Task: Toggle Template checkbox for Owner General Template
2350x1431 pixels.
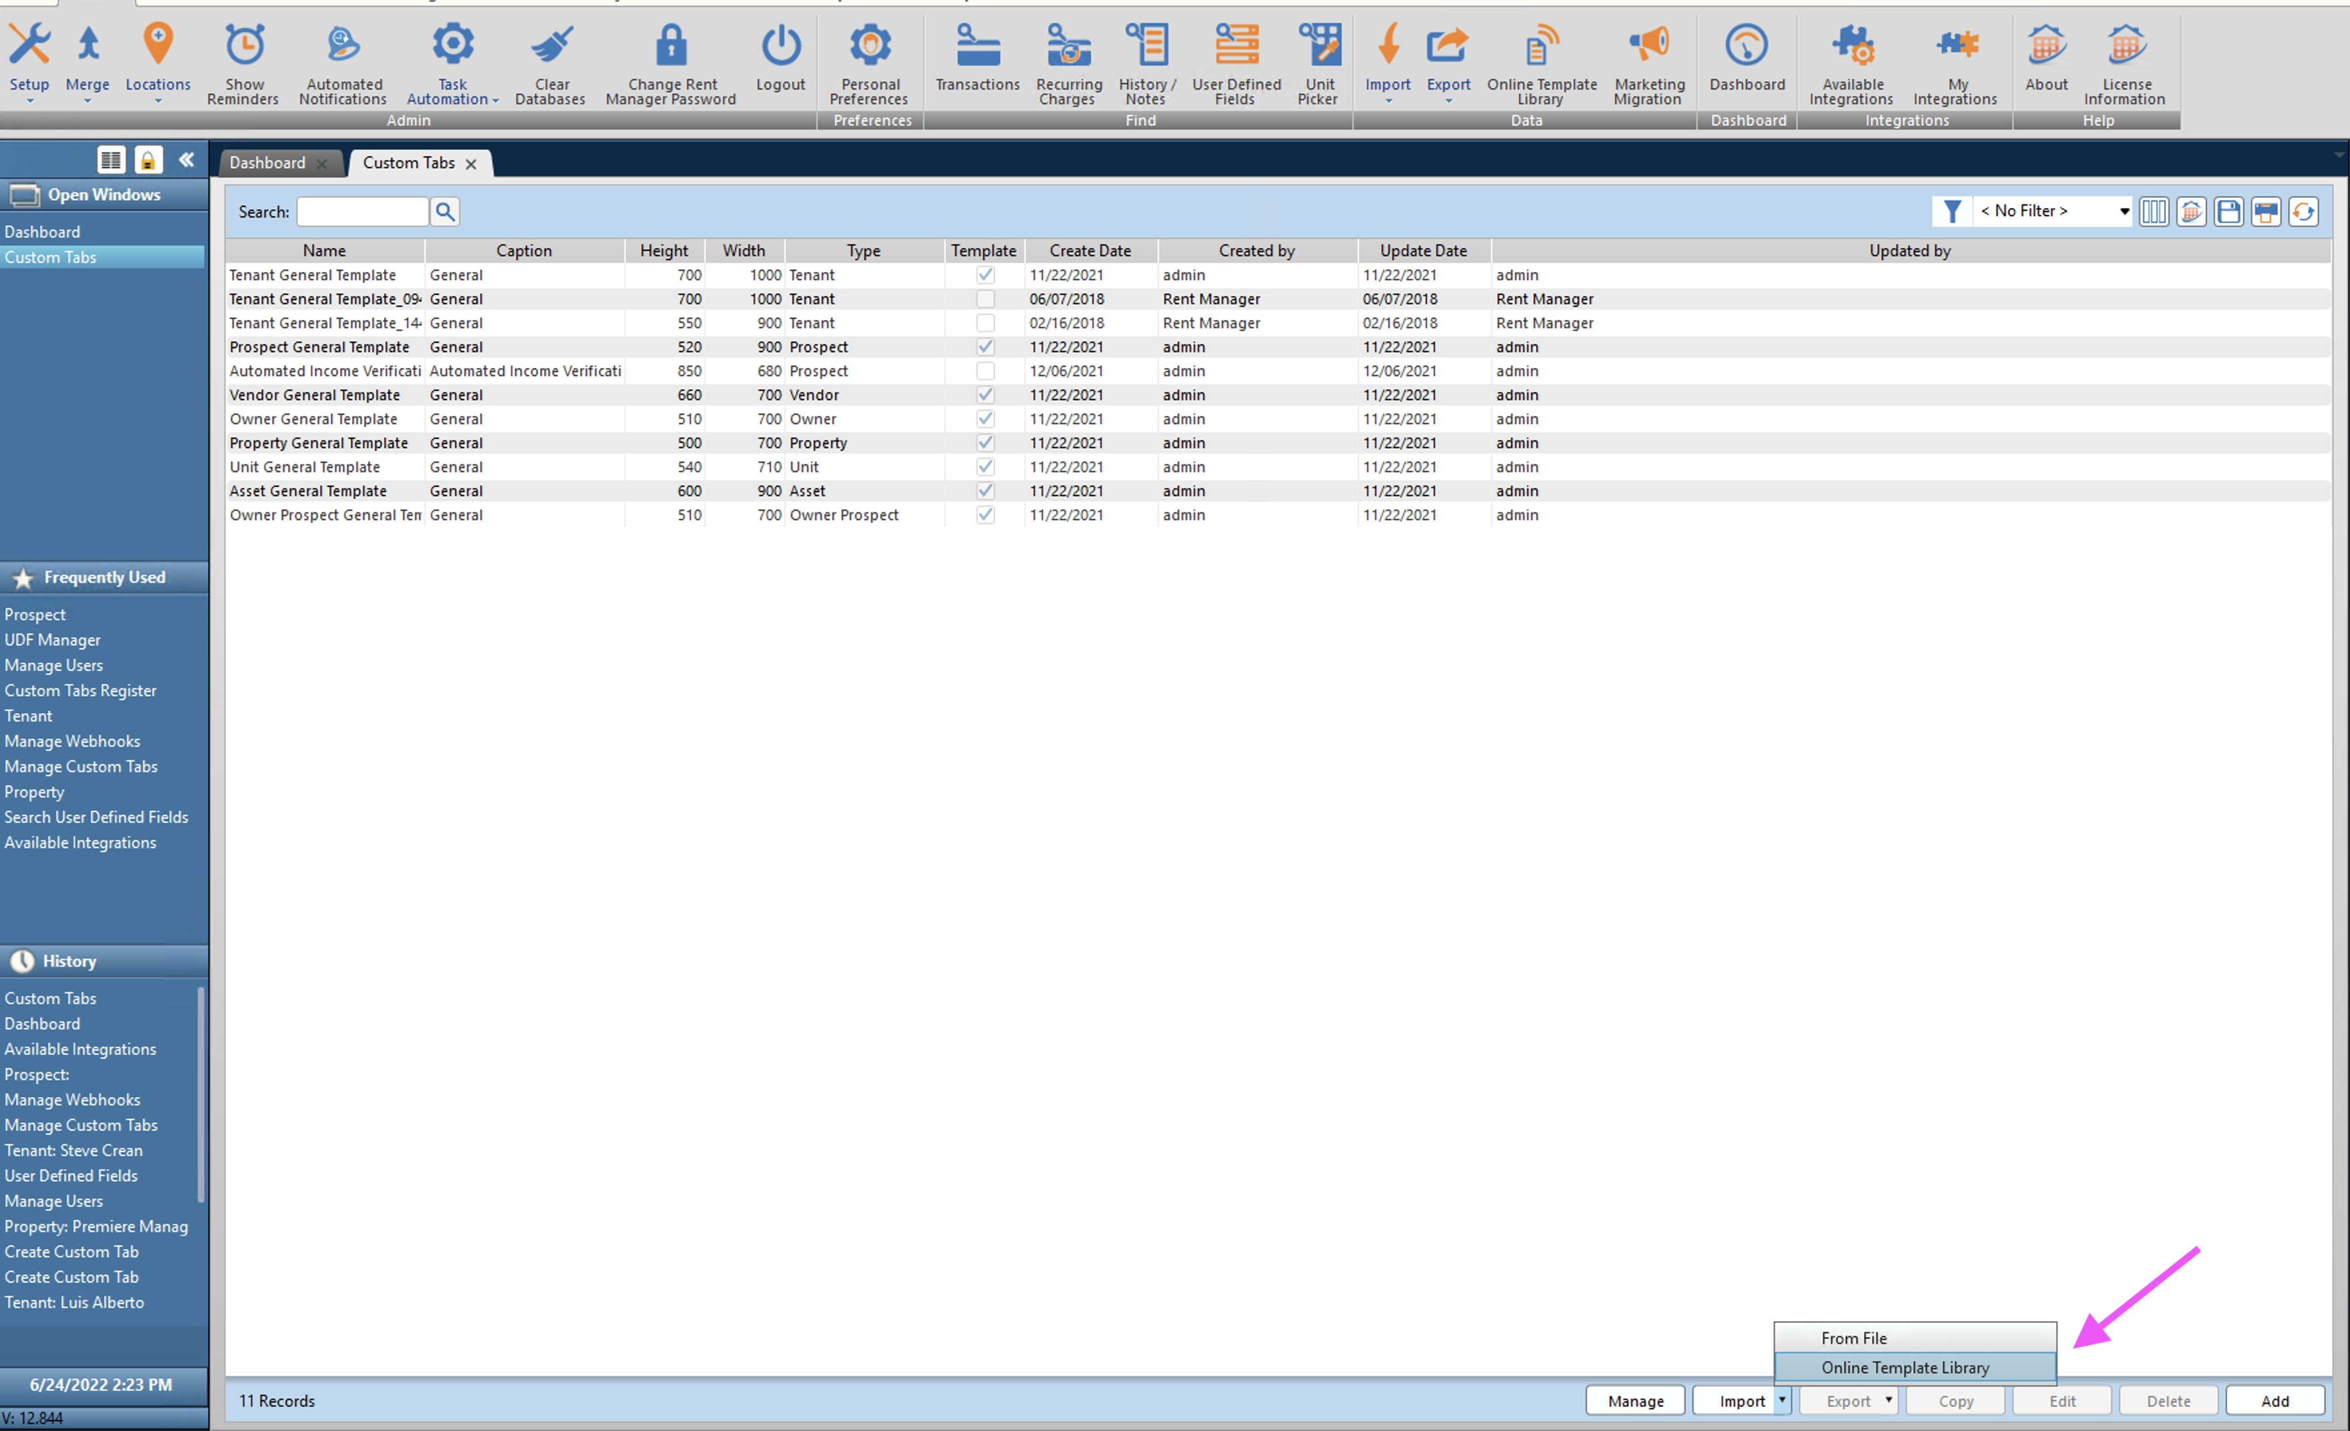Action: tap(985, 418)
